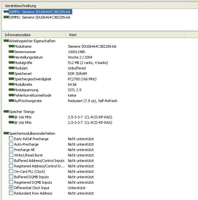Select the Auffrischungsrate label
The image size is (198, 200).
click(x=28, y=101)
